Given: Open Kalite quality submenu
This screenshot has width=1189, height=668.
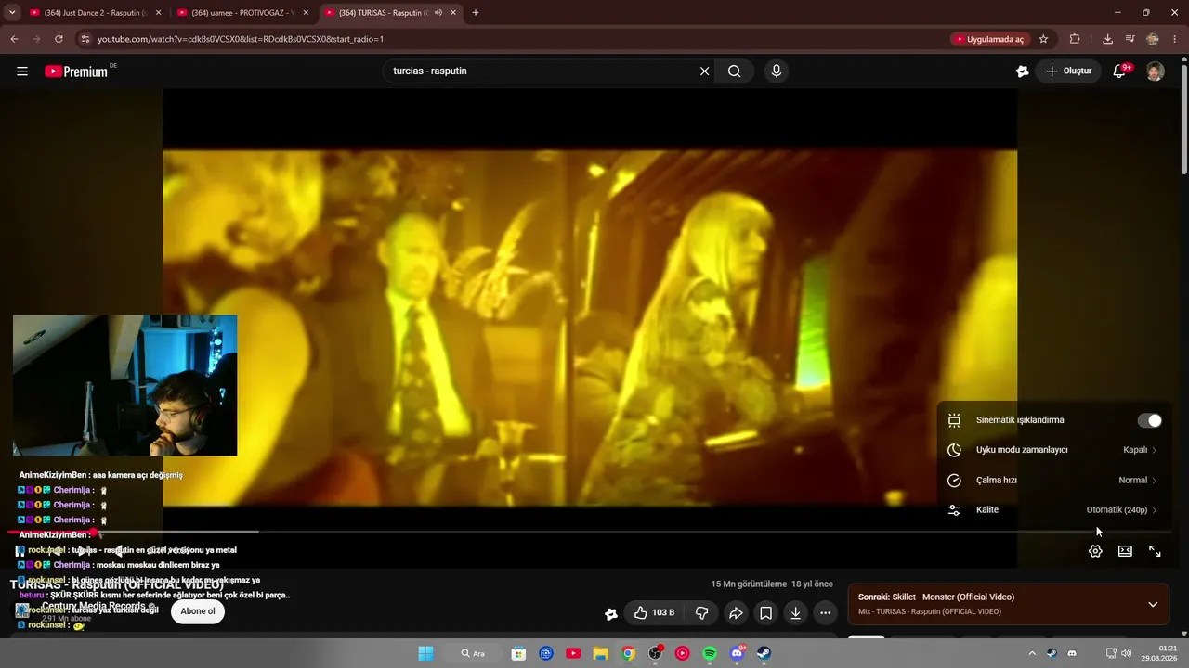Looking at the screenshot, I should tap(1052, 509).
